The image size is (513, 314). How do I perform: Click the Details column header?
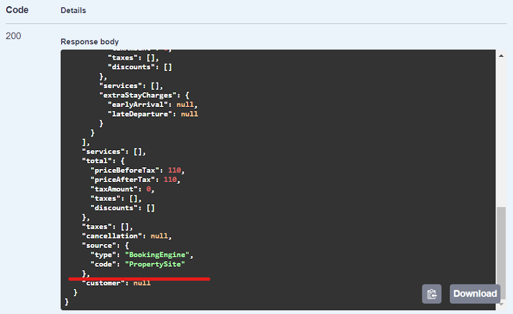pyautogui.click(x=74, y=10)
